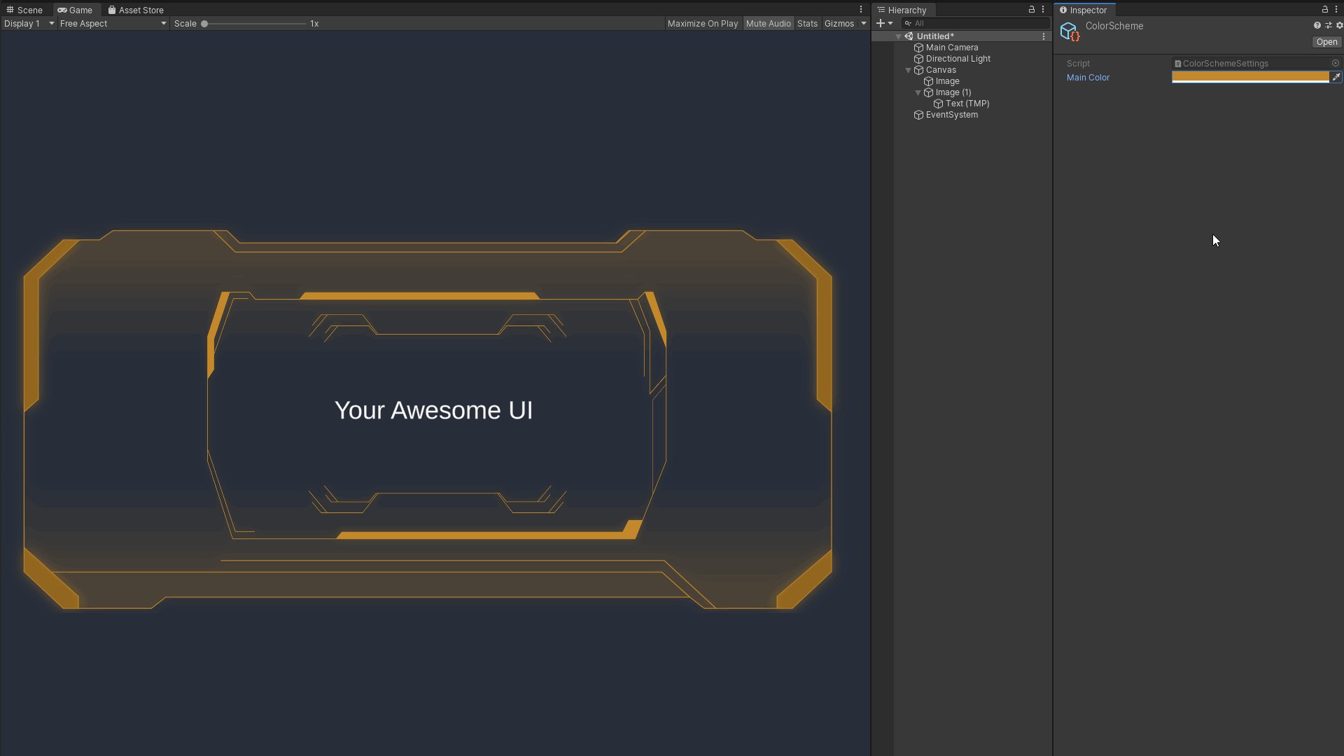1344x756 pixels.
Task: Open the Inspector presets slider icon
Action: click(1328, 25)
